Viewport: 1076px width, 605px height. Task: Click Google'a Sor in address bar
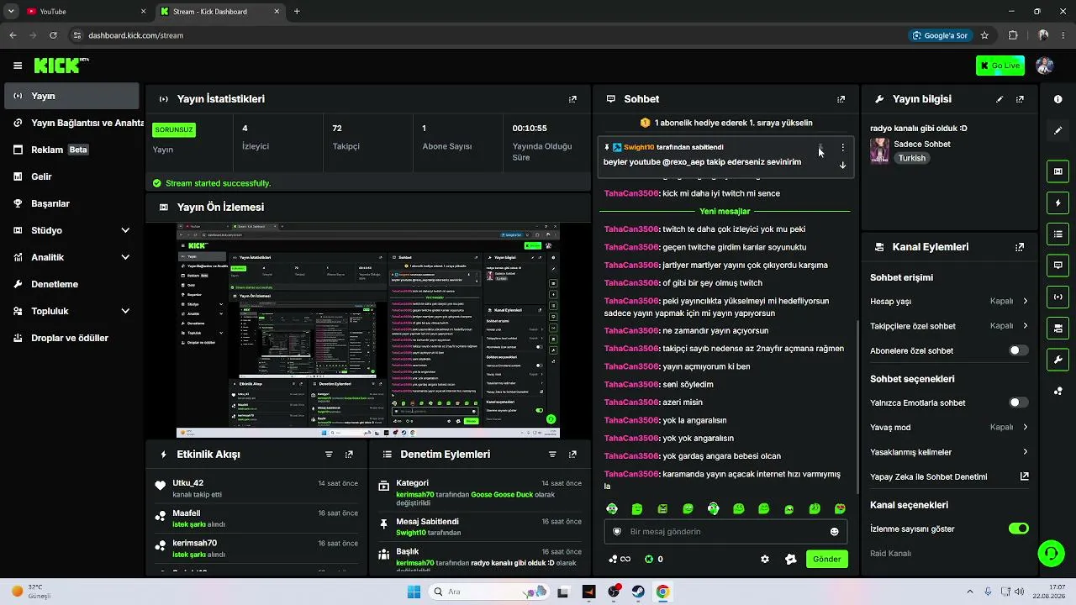[x=940, y=35]
